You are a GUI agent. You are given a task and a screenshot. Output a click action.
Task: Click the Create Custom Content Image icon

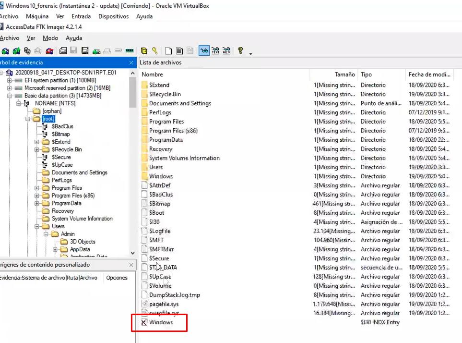click(x=107, y=51)
